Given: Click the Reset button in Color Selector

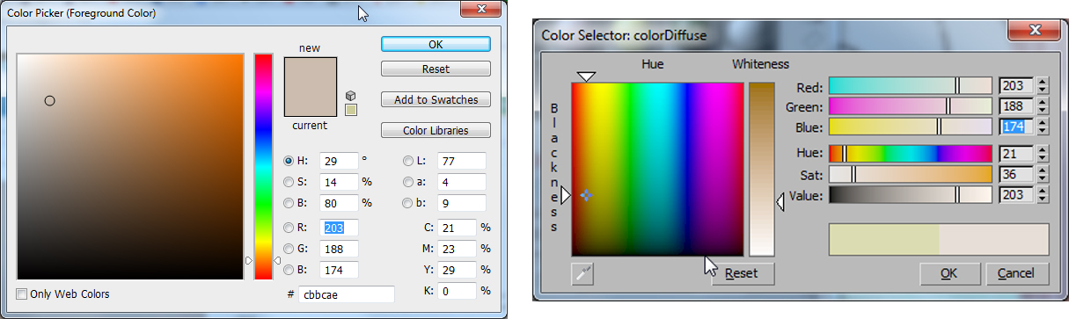Looking at the screenshot, I should point(743,274).
